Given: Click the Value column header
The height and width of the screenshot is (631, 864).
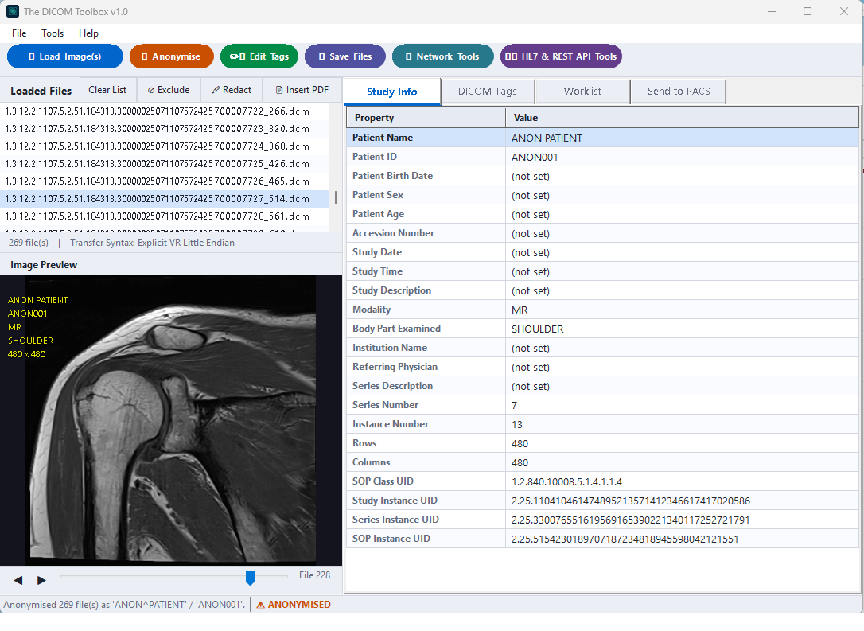Looking at the screenshot, I should click(682, 118).
